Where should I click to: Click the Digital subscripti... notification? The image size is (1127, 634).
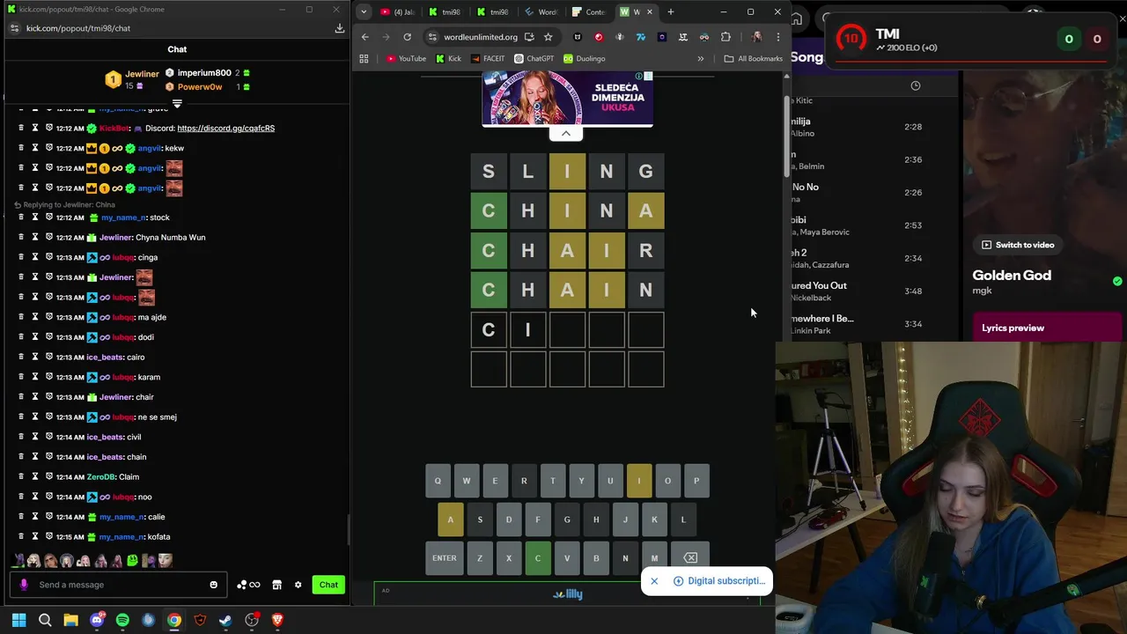click(719, 581)
